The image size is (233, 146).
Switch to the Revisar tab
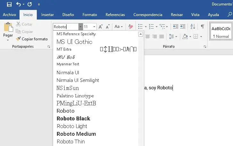click(x=177, y=15)
